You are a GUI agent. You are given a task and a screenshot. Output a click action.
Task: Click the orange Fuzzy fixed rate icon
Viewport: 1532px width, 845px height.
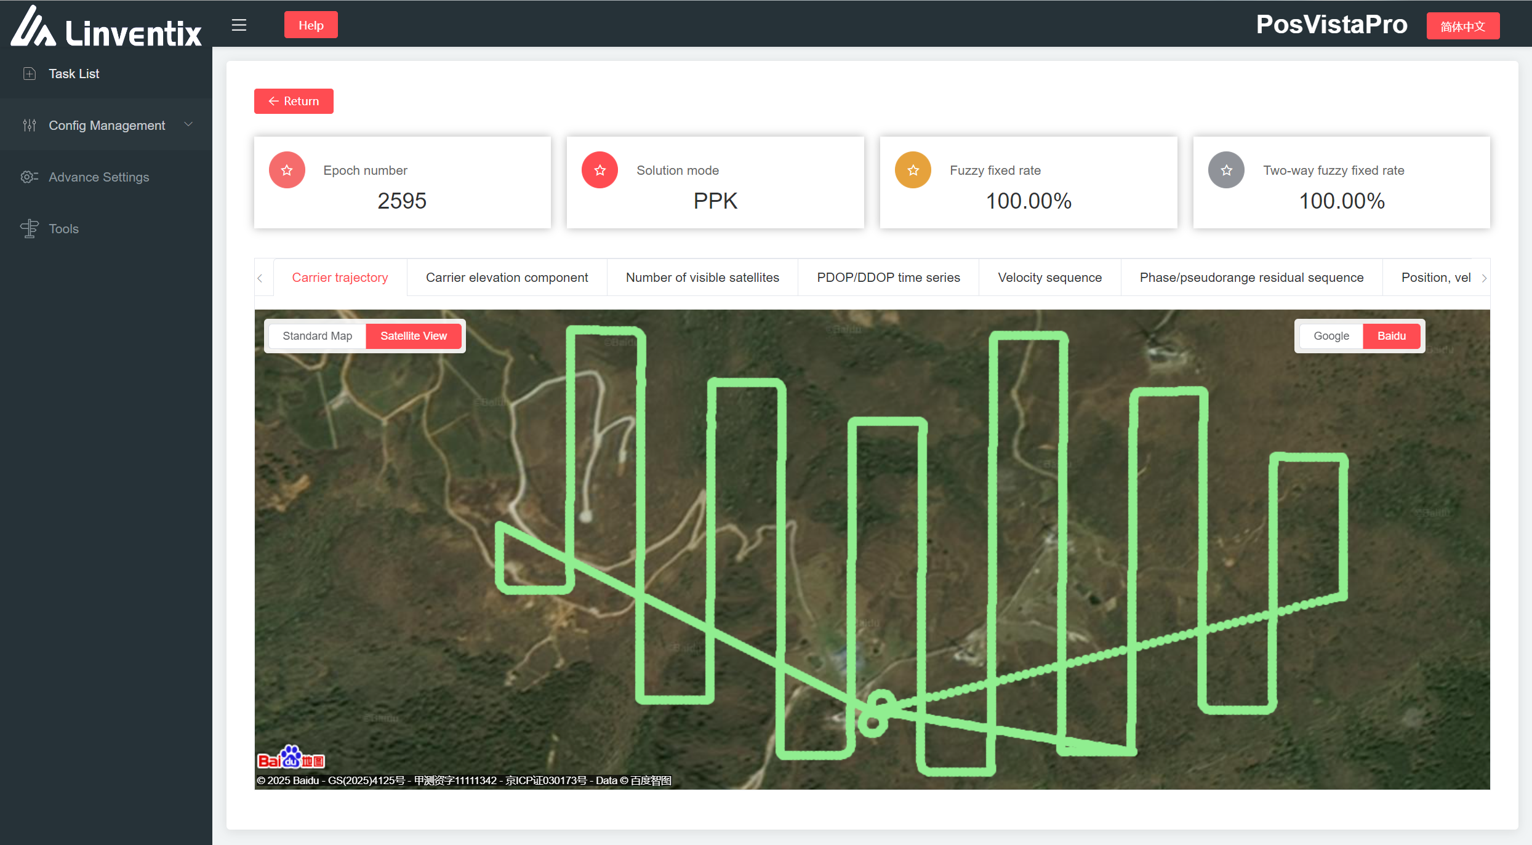913,170
